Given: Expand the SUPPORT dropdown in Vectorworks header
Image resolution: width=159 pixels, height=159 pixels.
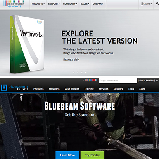Looking at the screenshot, I should [54, 4].
